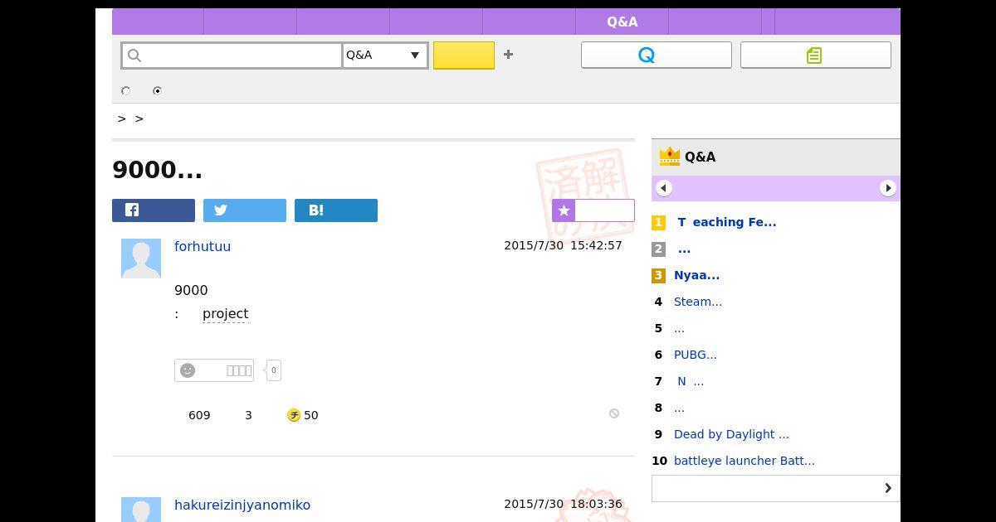Click forhutuu's avatar thumbnail
The image size is (996, 522).
click(x=141, y=259)
